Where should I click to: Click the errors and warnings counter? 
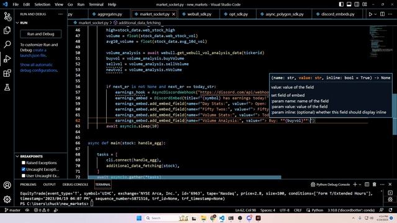point(42,210)
